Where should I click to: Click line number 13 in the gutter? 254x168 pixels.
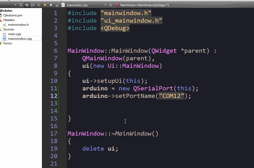click(54, 103)
